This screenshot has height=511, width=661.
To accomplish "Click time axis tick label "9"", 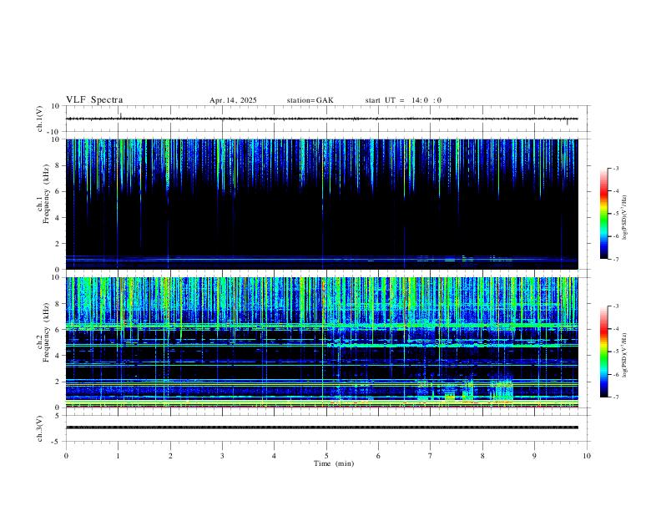I will click(534, 456).
